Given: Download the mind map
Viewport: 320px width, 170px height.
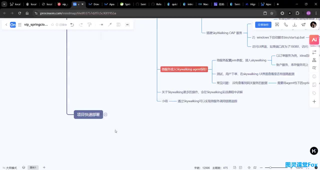Looking at the screenshot, I should 294,24.
